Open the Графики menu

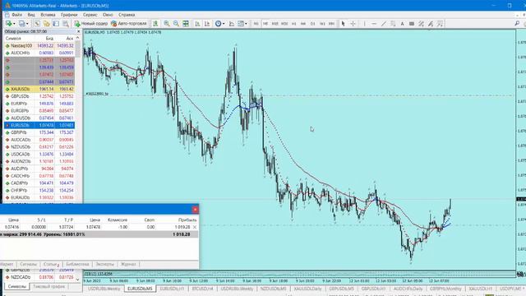point(69,15)
